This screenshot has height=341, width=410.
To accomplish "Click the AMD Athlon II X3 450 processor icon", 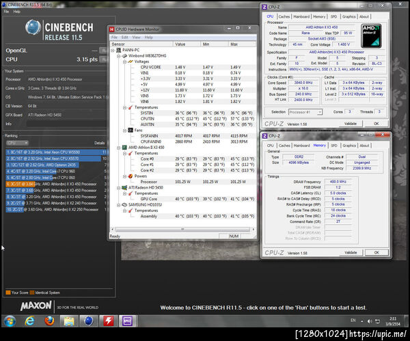I will coord(124,148).
